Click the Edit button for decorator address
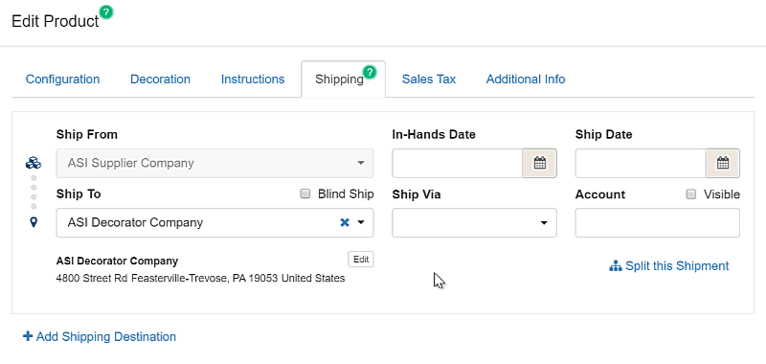The image size is (766, 364). click(361, 260)
